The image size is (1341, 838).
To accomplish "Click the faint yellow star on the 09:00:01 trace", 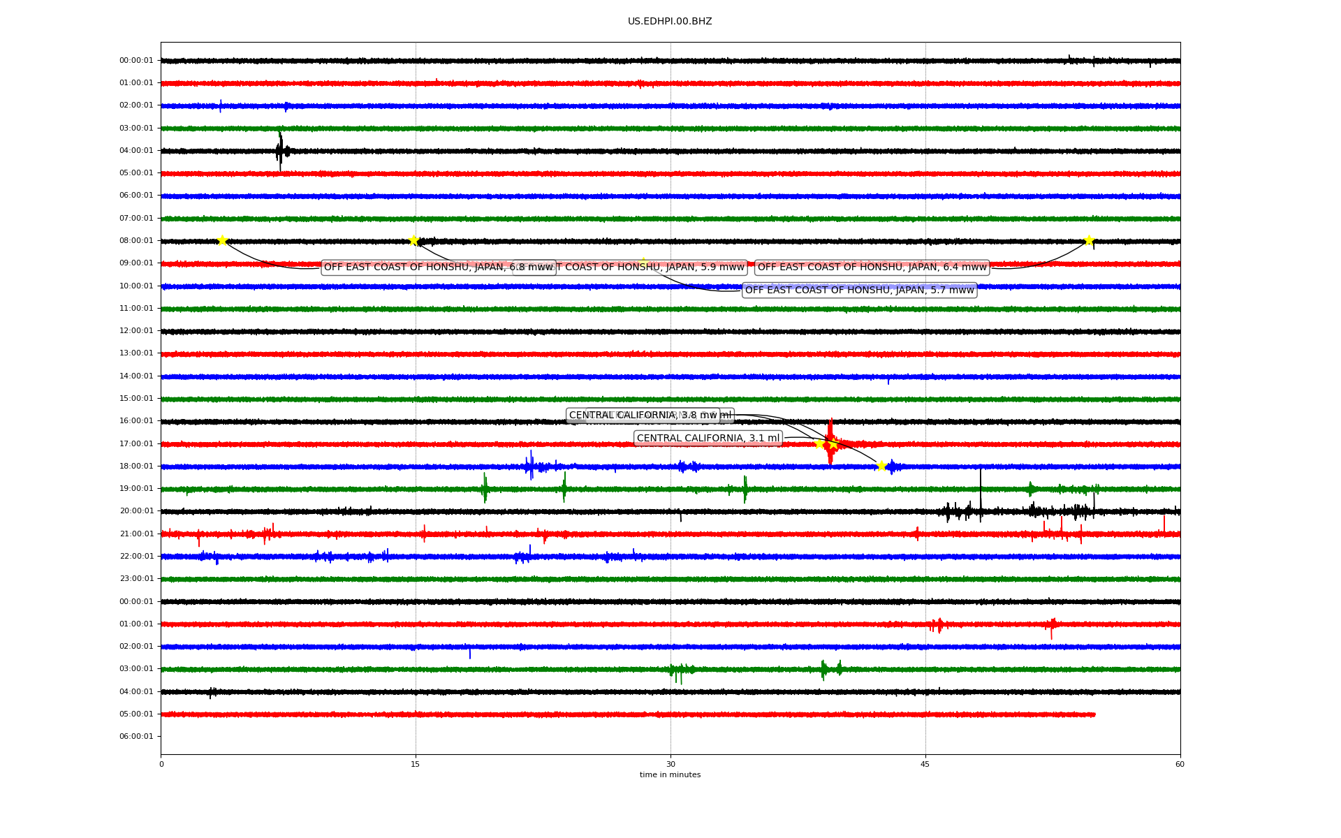I will coord(643,263).
